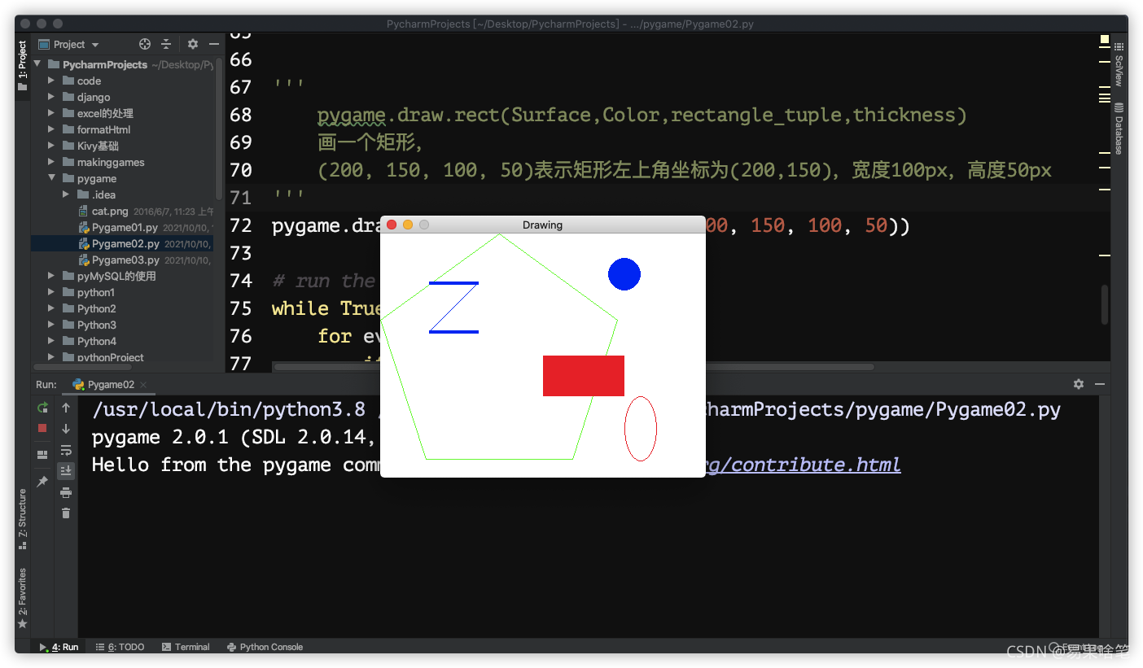Viewport: 1143px width, 668px height.
Task: Clear console with trash icon
Action: pos(66,513)
